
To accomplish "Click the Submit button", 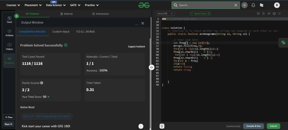I will (273, 126).
